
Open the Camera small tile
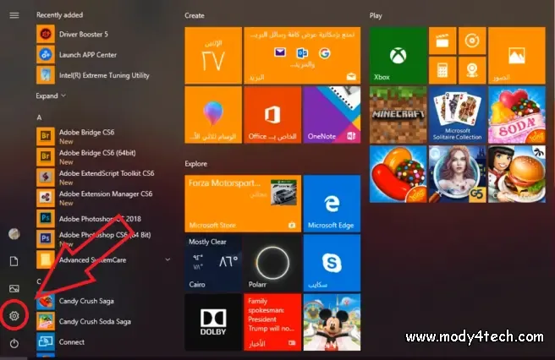pyautogui.click(x=472, y=70)
